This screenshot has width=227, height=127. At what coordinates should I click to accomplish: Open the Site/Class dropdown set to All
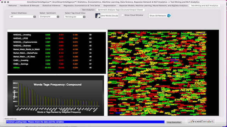(23, 17)
